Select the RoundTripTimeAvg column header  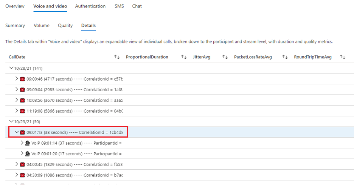tap(313, 57)
